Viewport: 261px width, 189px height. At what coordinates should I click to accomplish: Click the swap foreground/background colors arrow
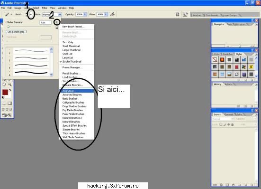(x=10, y=90)
